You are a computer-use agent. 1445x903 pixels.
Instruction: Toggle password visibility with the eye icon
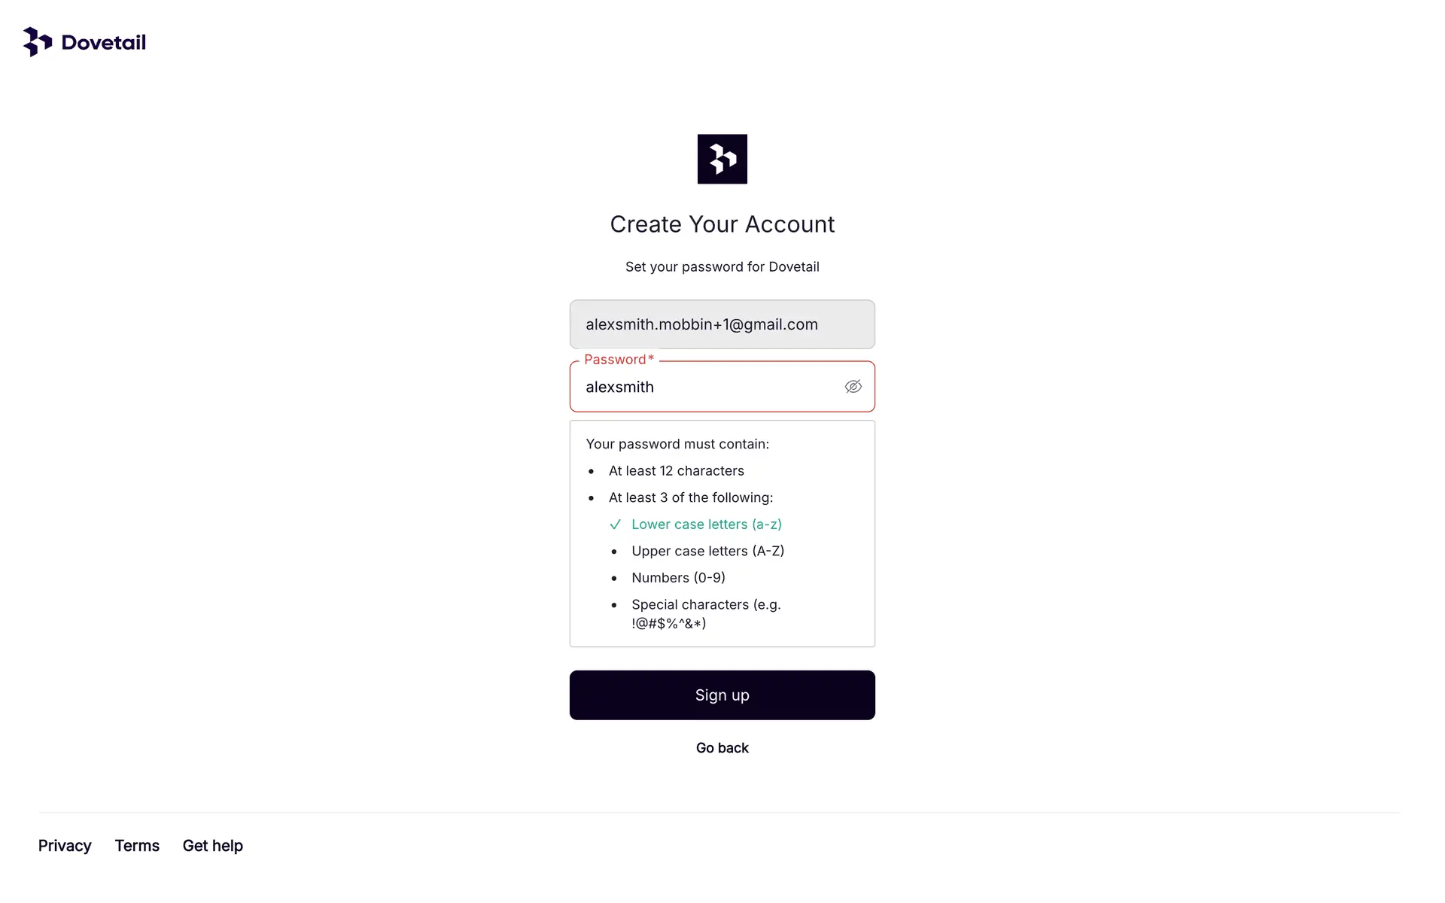coord(853,387)
